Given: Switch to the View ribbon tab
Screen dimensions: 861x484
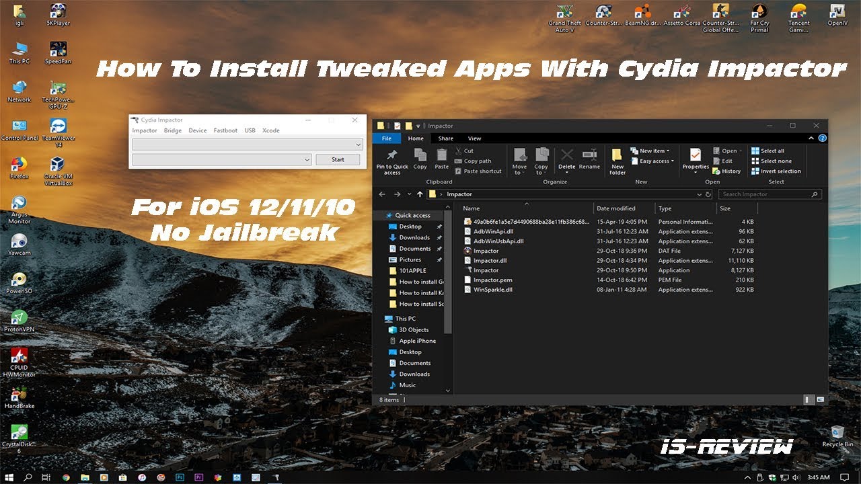Looking at the screenshot, I should 474,138.
